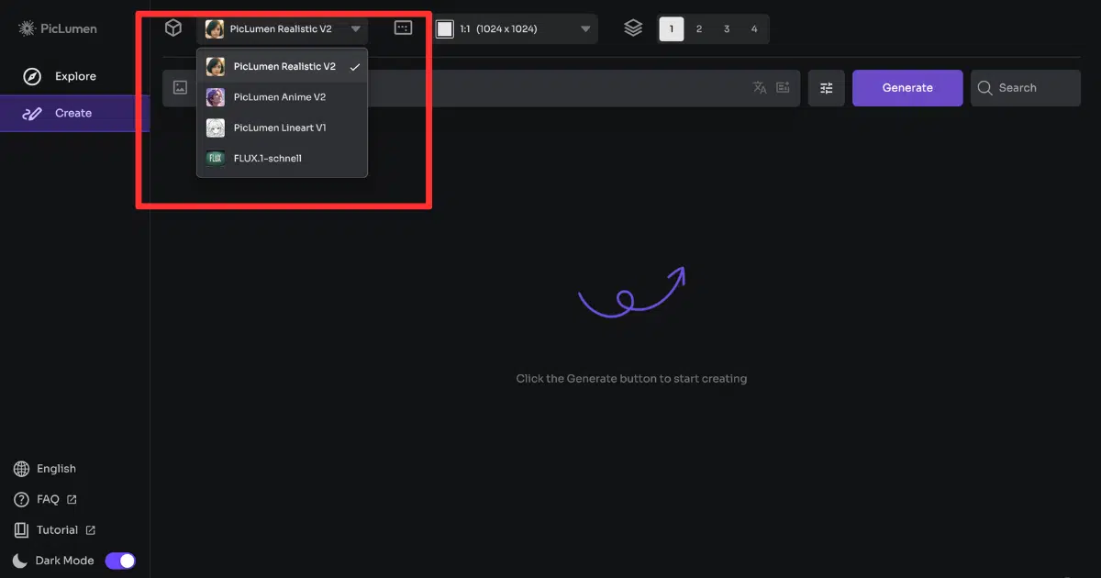Set image count to 2

coord(699,29)
